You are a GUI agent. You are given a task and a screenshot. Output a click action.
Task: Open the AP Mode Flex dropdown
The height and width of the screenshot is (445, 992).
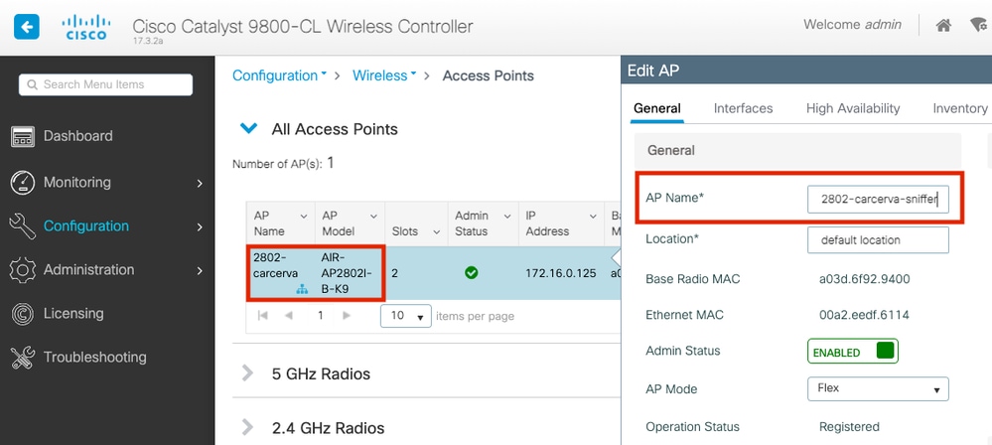pyautogui.click(x=878, y=388)
